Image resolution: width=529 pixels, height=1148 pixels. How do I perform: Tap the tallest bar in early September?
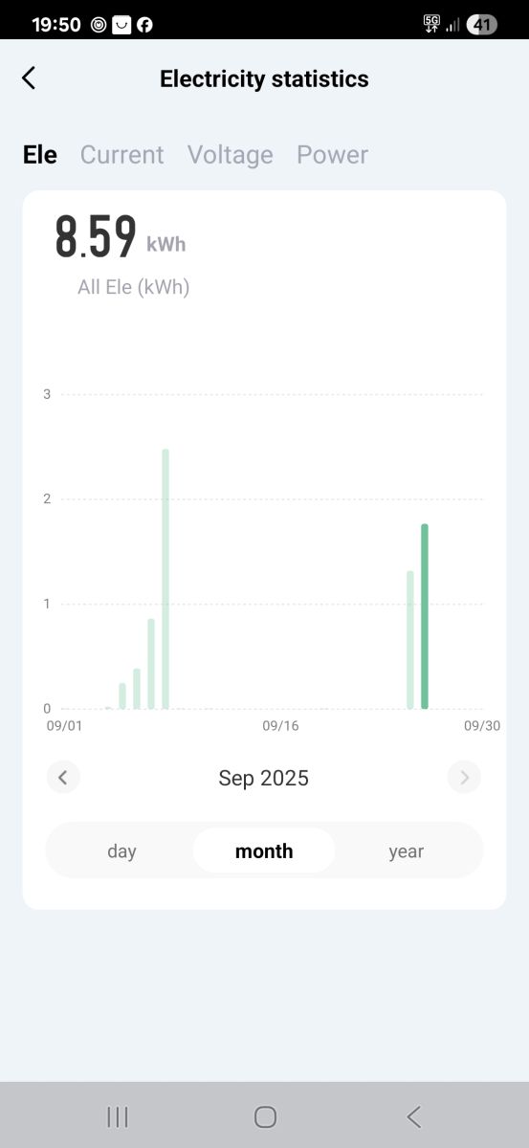coord(165,579)
